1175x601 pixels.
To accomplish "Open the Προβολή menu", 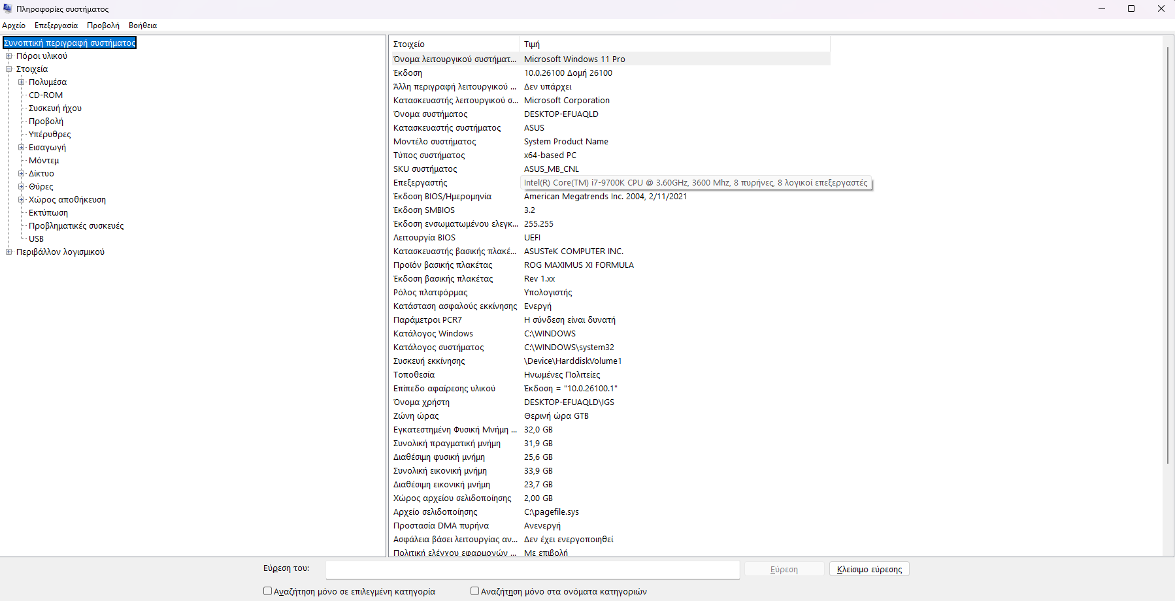I will pos(103,25).
